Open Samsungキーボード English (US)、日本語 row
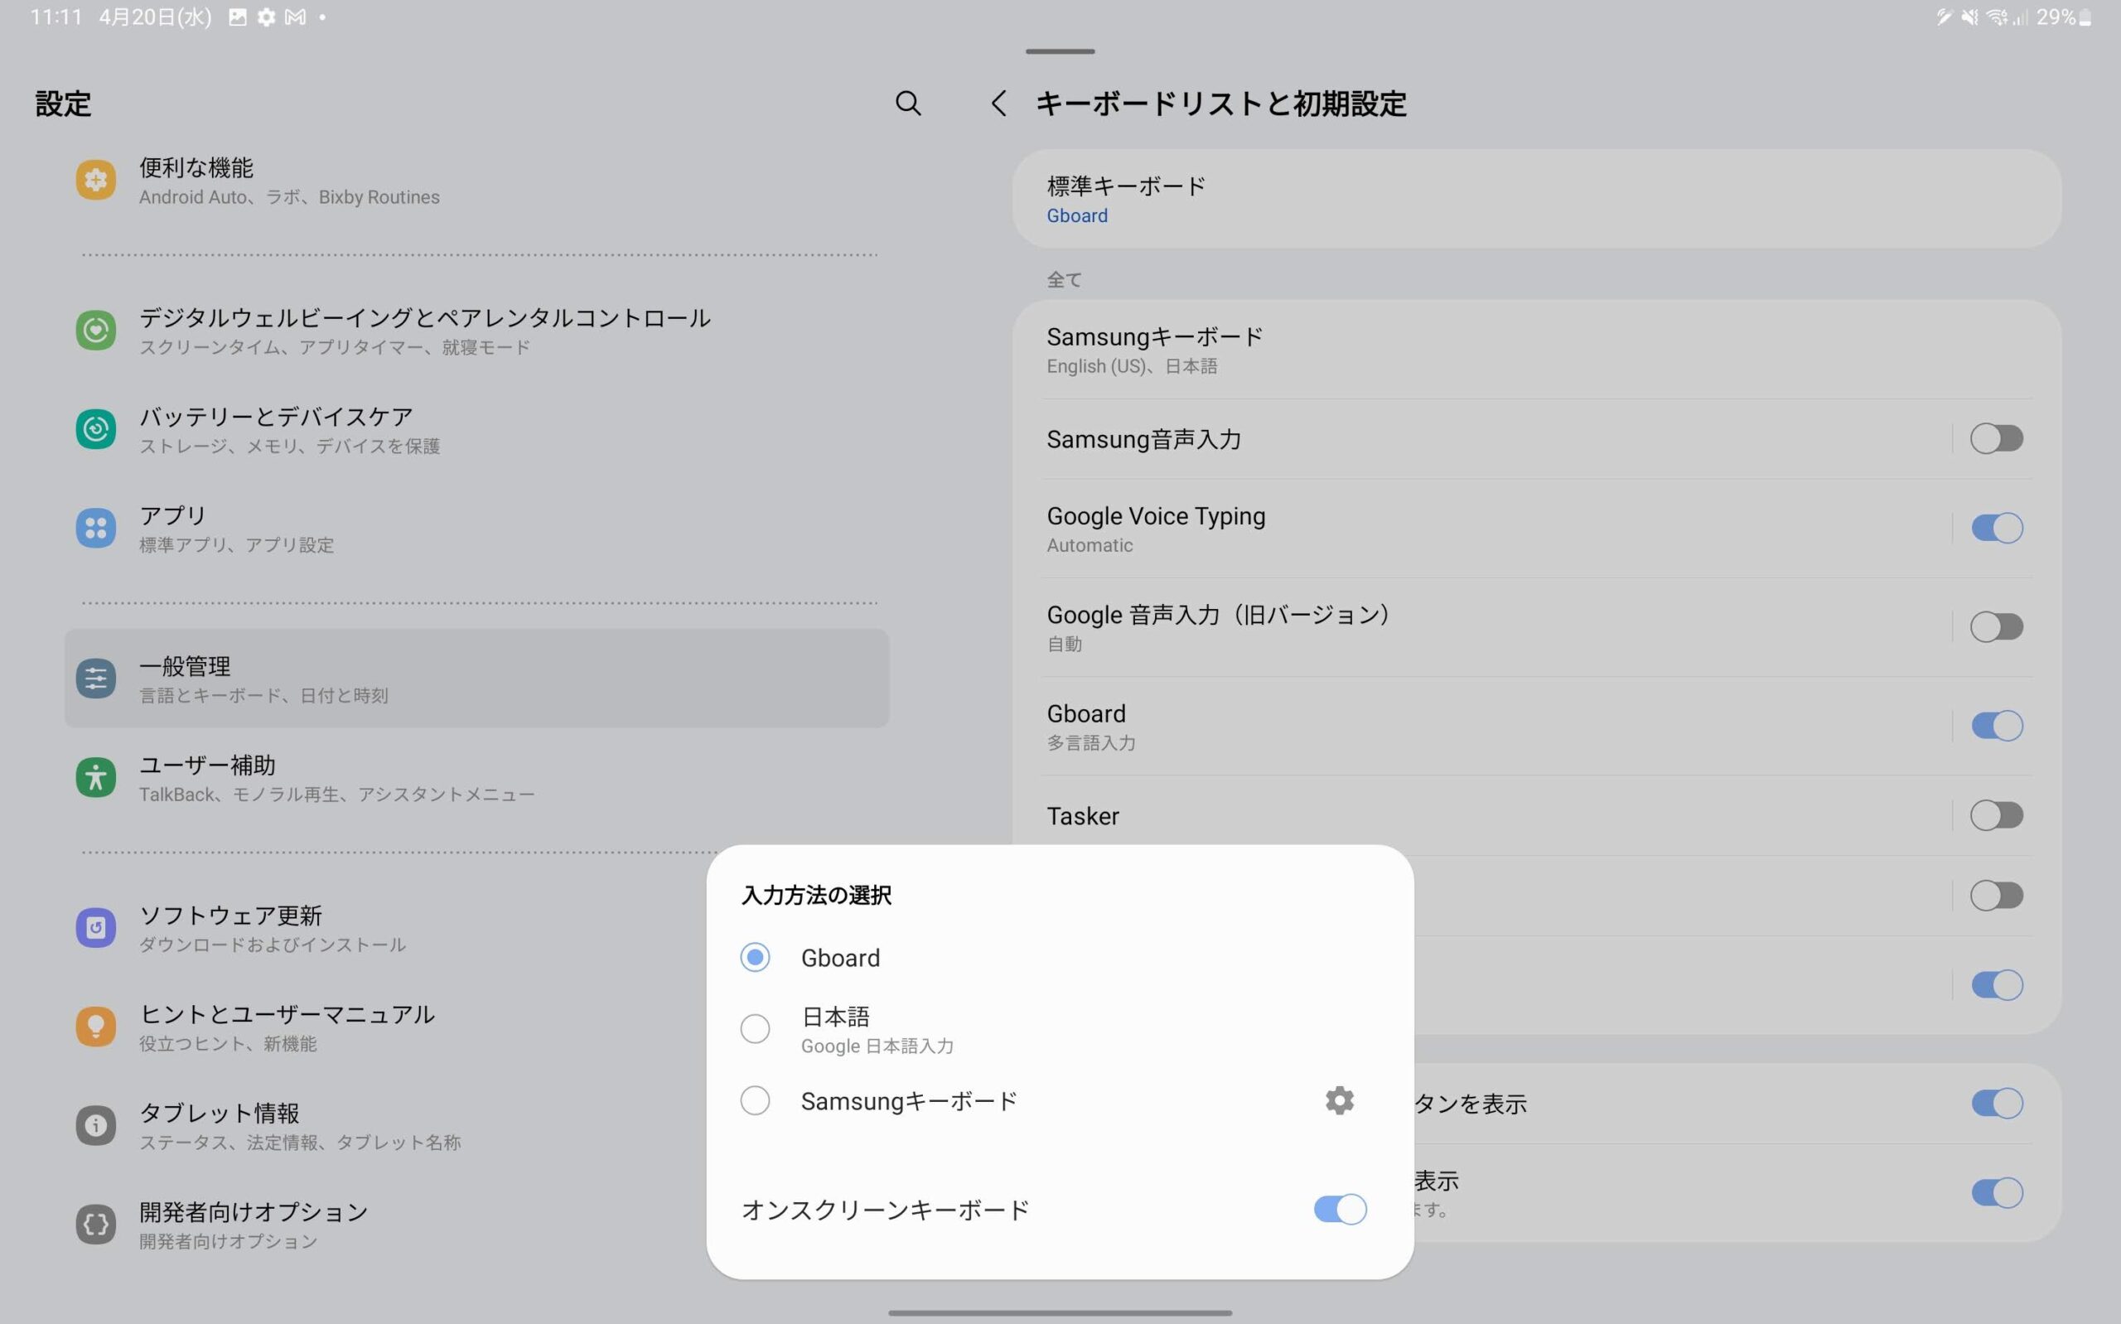 [x=1536, y=350]
